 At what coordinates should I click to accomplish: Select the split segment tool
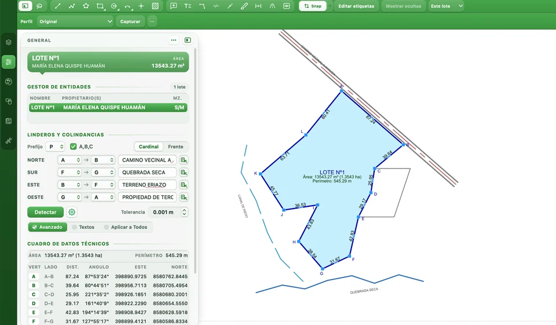230,6
